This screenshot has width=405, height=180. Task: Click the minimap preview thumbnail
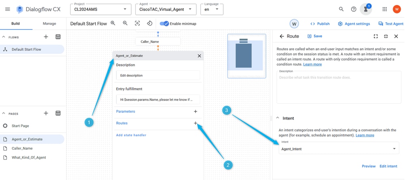pyautogui.click(x=246, y=56)
